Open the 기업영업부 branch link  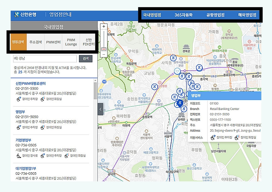pos(23,140)
